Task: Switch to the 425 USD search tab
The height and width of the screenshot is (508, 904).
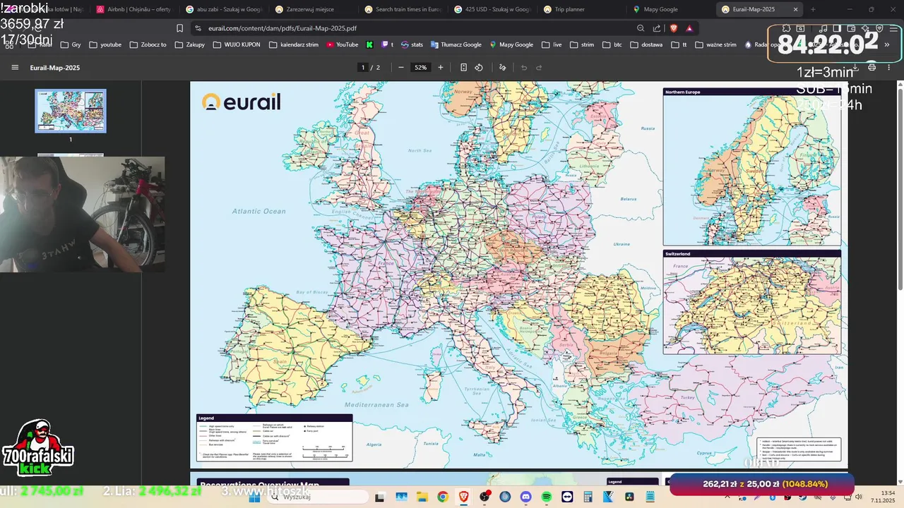Action: pos(492,9)
